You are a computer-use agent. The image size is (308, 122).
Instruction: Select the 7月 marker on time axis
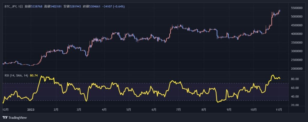[178, 110]
